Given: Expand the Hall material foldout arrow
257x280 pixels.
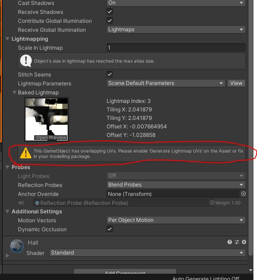Looking at the screenshot, I should 7,256.
